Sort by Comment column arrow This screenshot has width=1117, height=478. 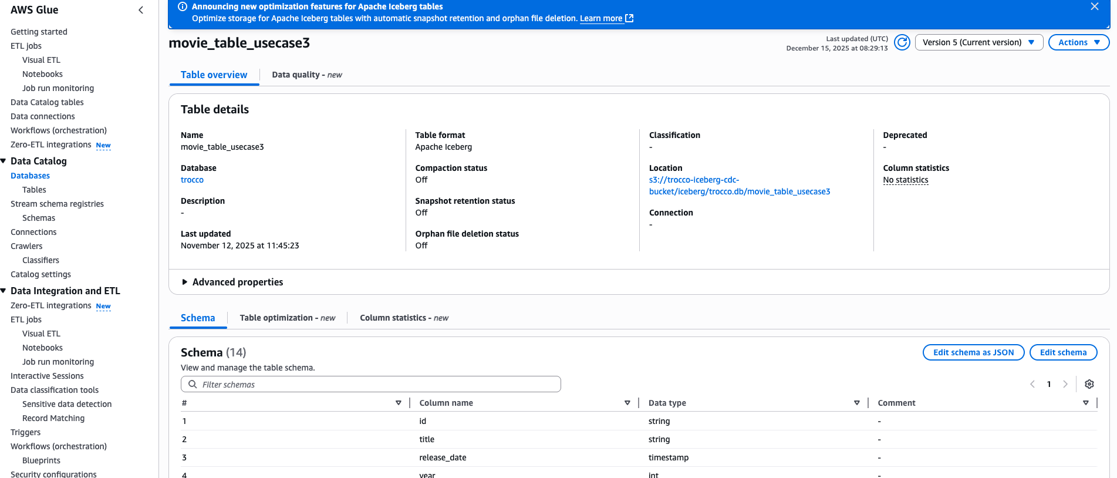[1086, 403]
